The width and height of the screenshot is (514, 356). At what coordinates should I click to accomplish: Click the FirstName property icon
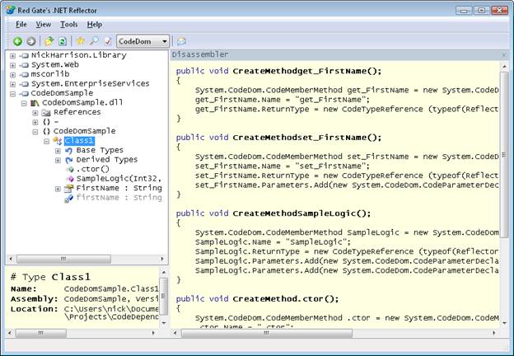69,189
